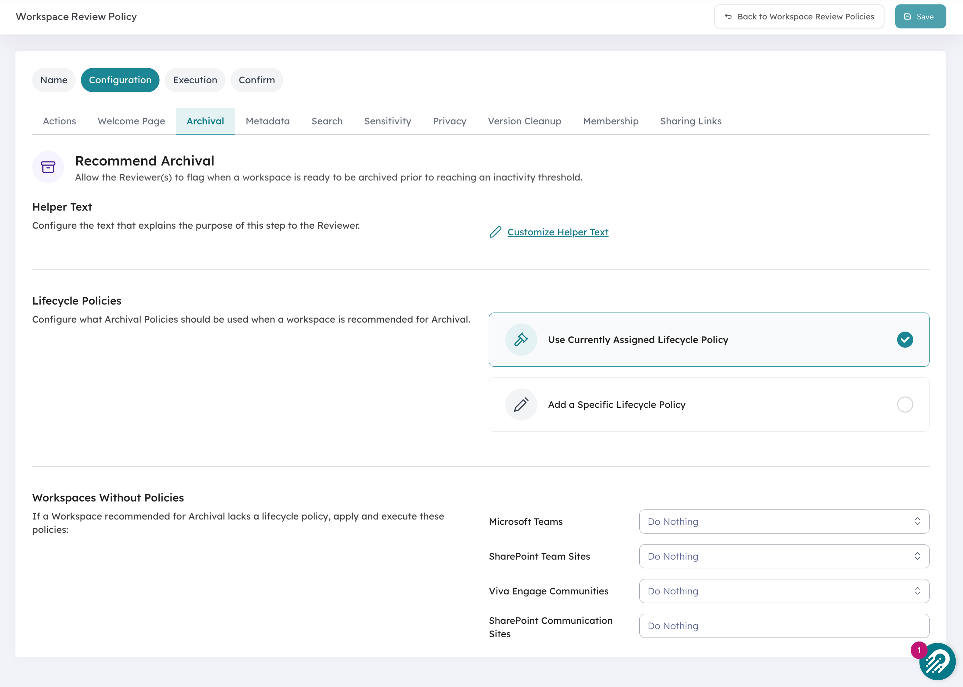The height and width of the screenshot is (687, 963).
Task: Switch to the Metadata tab
Action: [268, 121]
